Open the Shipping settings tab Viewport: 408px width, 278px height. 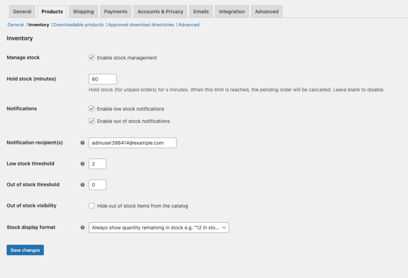[83, 12]
